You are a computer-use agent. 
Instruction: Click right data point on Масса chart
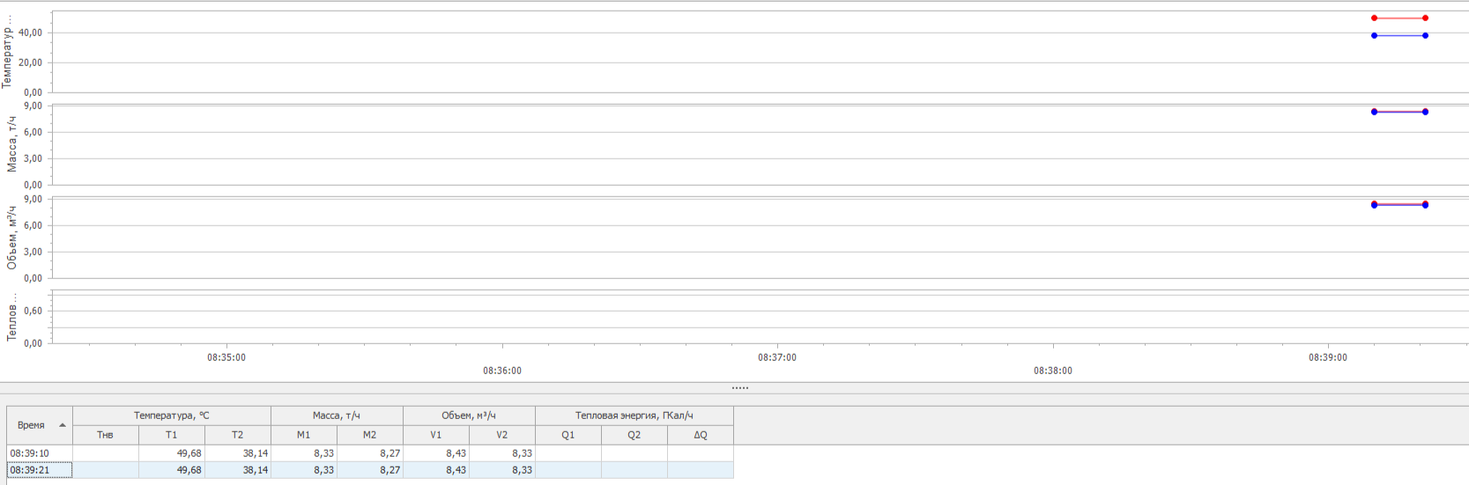[1425, 112]
